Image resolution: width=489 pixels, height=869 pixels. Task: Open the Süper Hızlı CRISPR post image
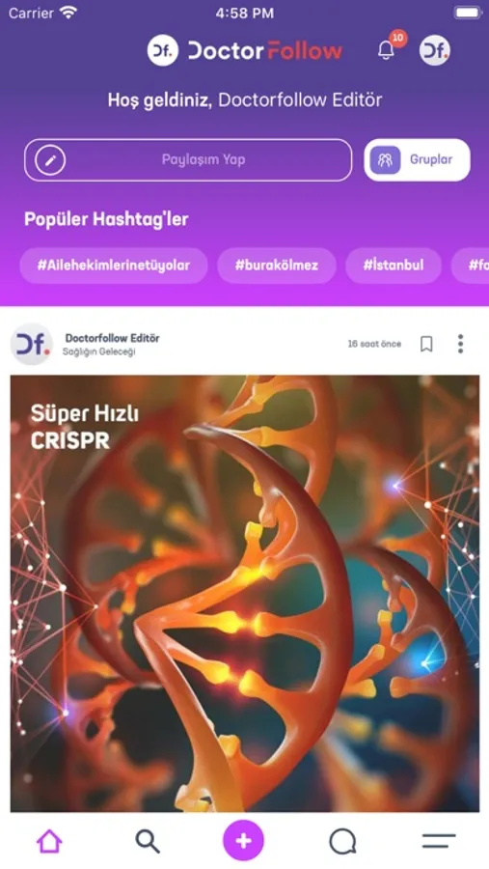pos(245,594)
